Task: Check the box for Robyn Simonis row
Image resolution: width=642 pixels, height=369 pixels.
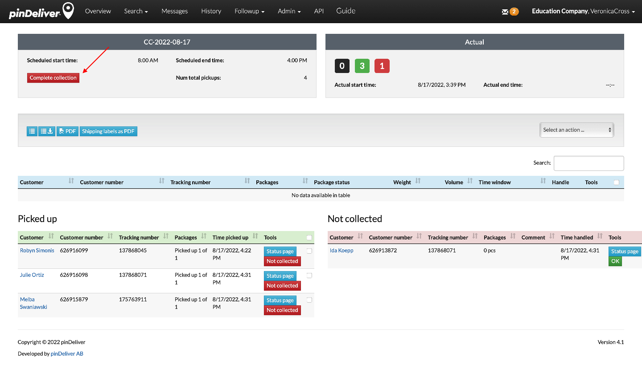Action: click(309, 251)
